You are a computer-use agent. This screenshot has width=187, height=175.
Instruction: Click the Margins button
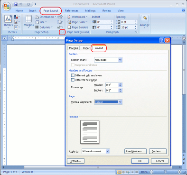28,22
